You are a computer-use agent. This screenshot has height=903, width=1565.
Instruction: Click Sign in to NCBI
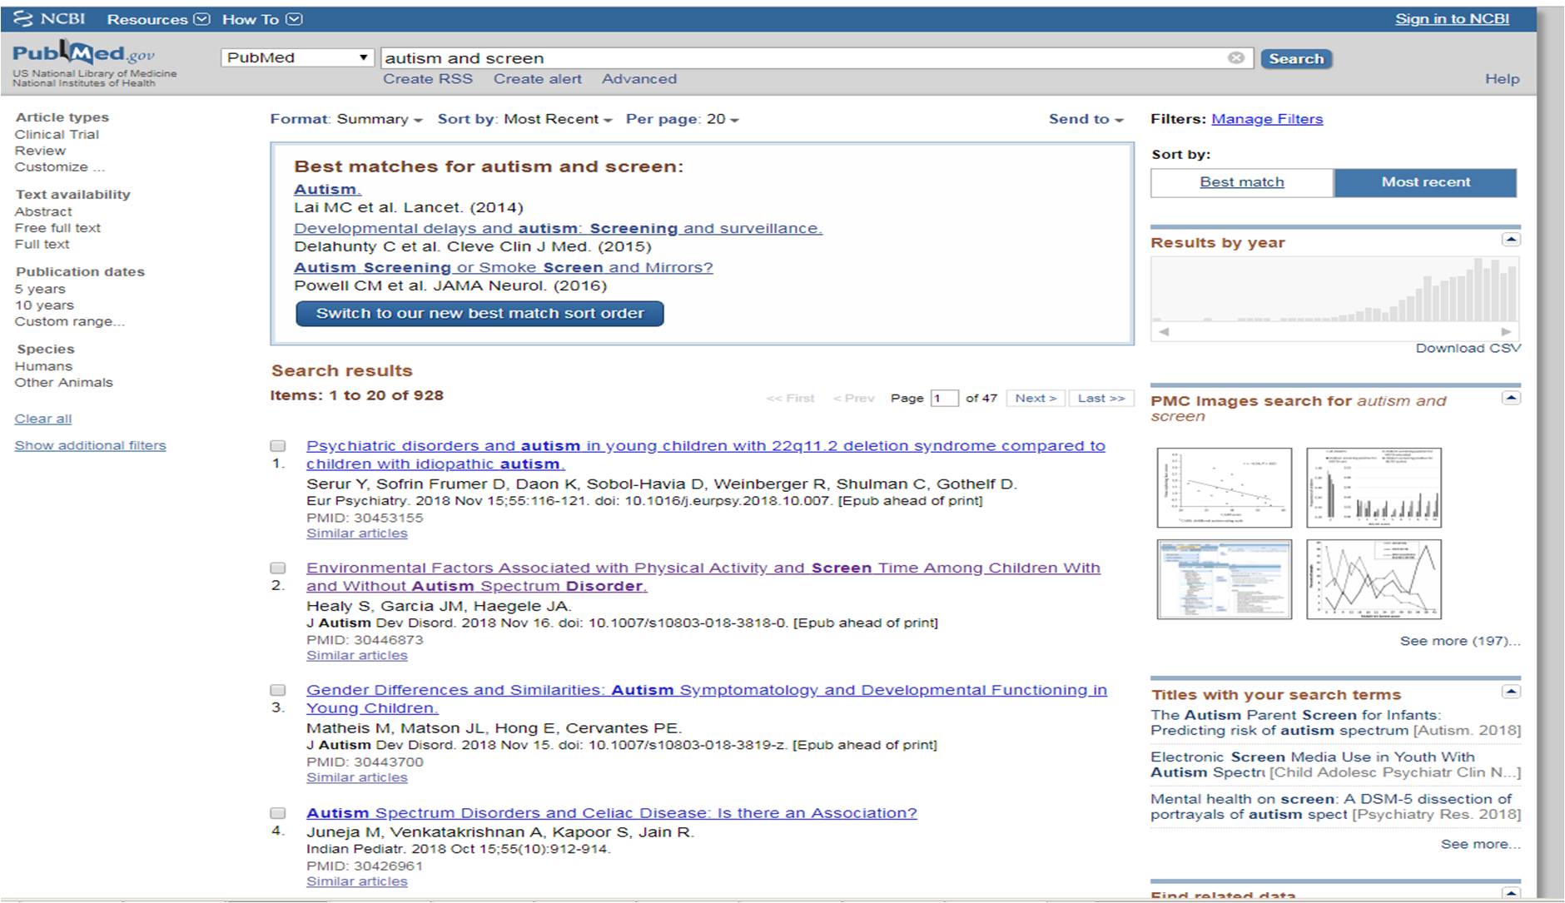1452,19
